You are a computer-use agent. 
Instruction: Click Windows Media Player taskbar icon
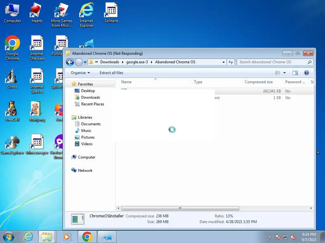(67, 237)
